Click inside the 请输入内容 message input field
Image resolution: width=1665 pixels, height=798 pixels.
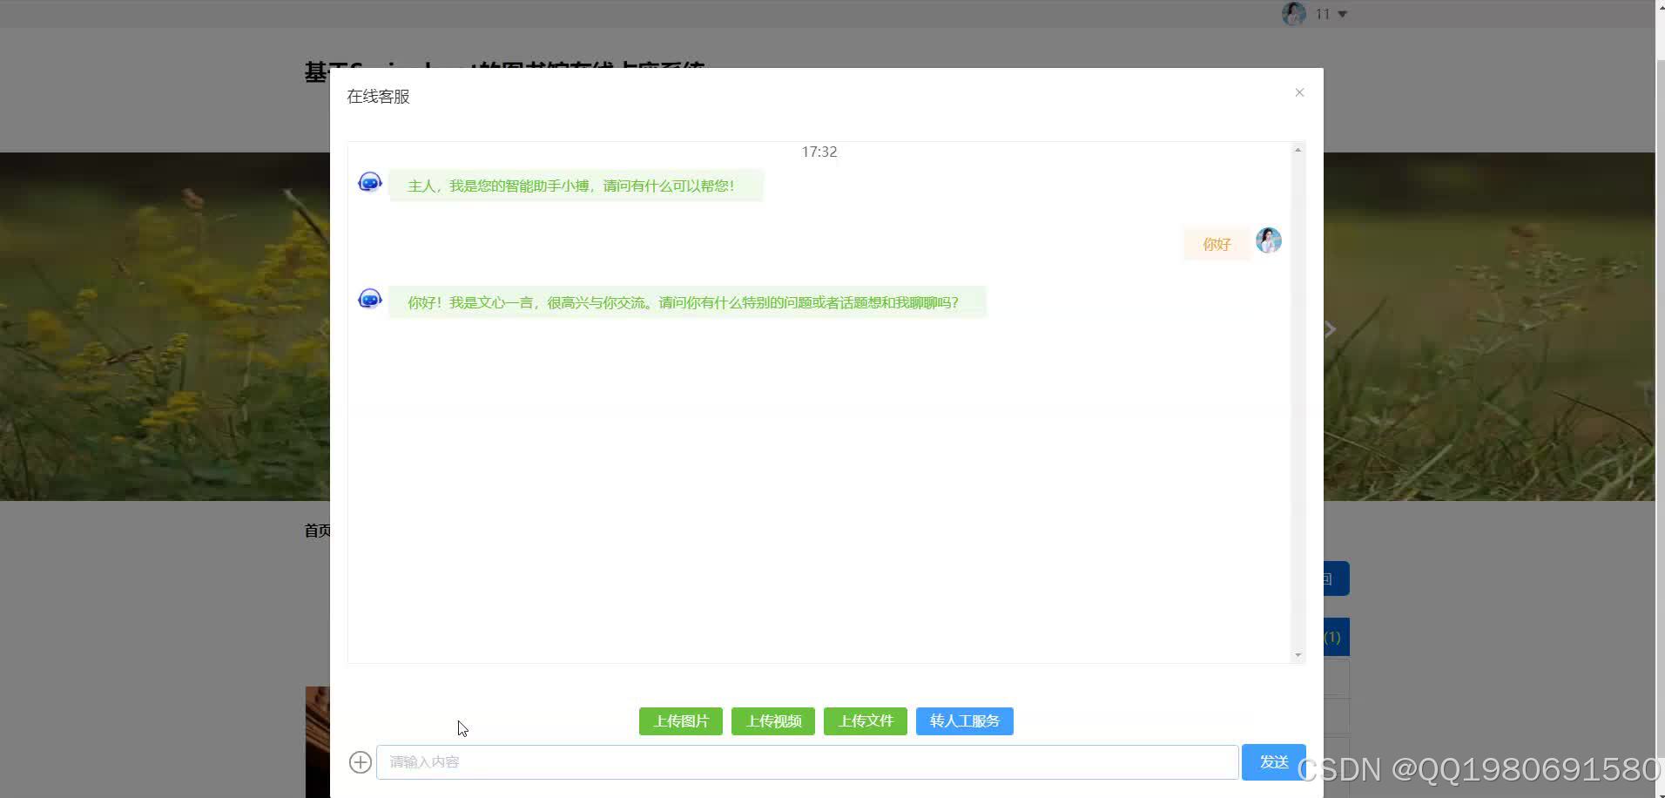pyautogui.click(x=784, y=761)
